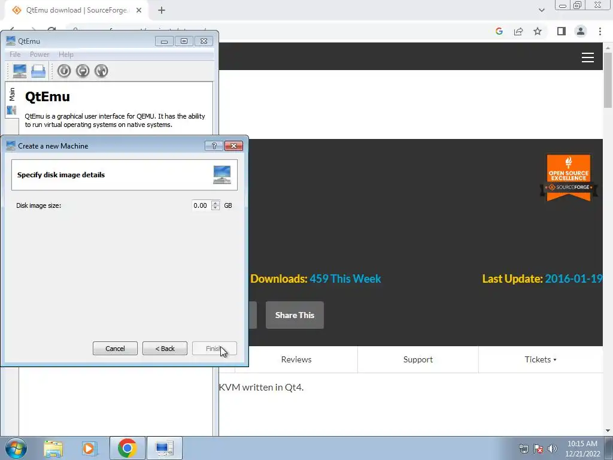Click the share page icon in Chrome

coord(518,31)
